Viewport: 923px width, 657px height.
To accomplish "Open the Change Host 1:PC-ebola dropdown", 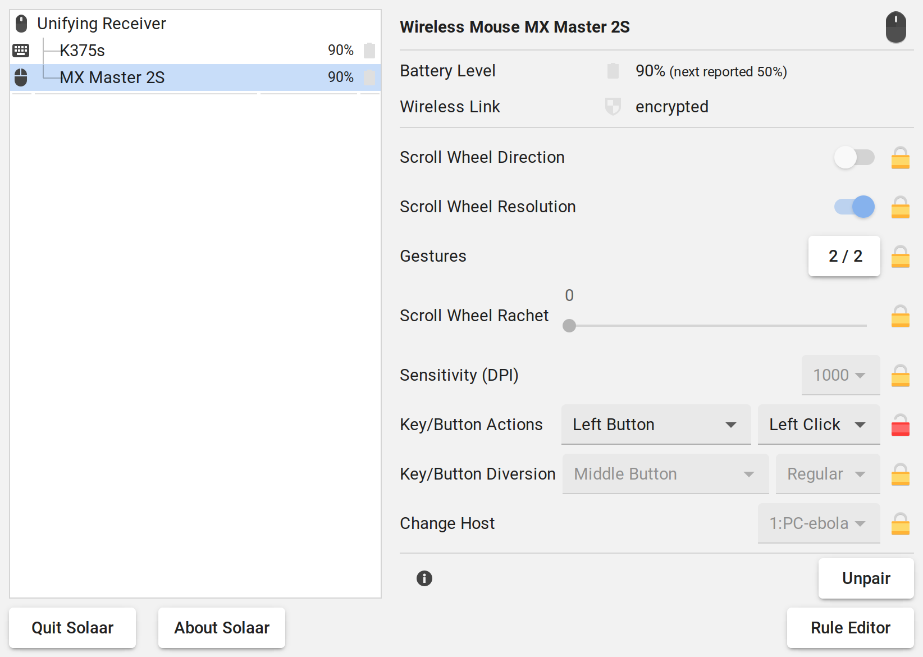I will click(819, 523).
